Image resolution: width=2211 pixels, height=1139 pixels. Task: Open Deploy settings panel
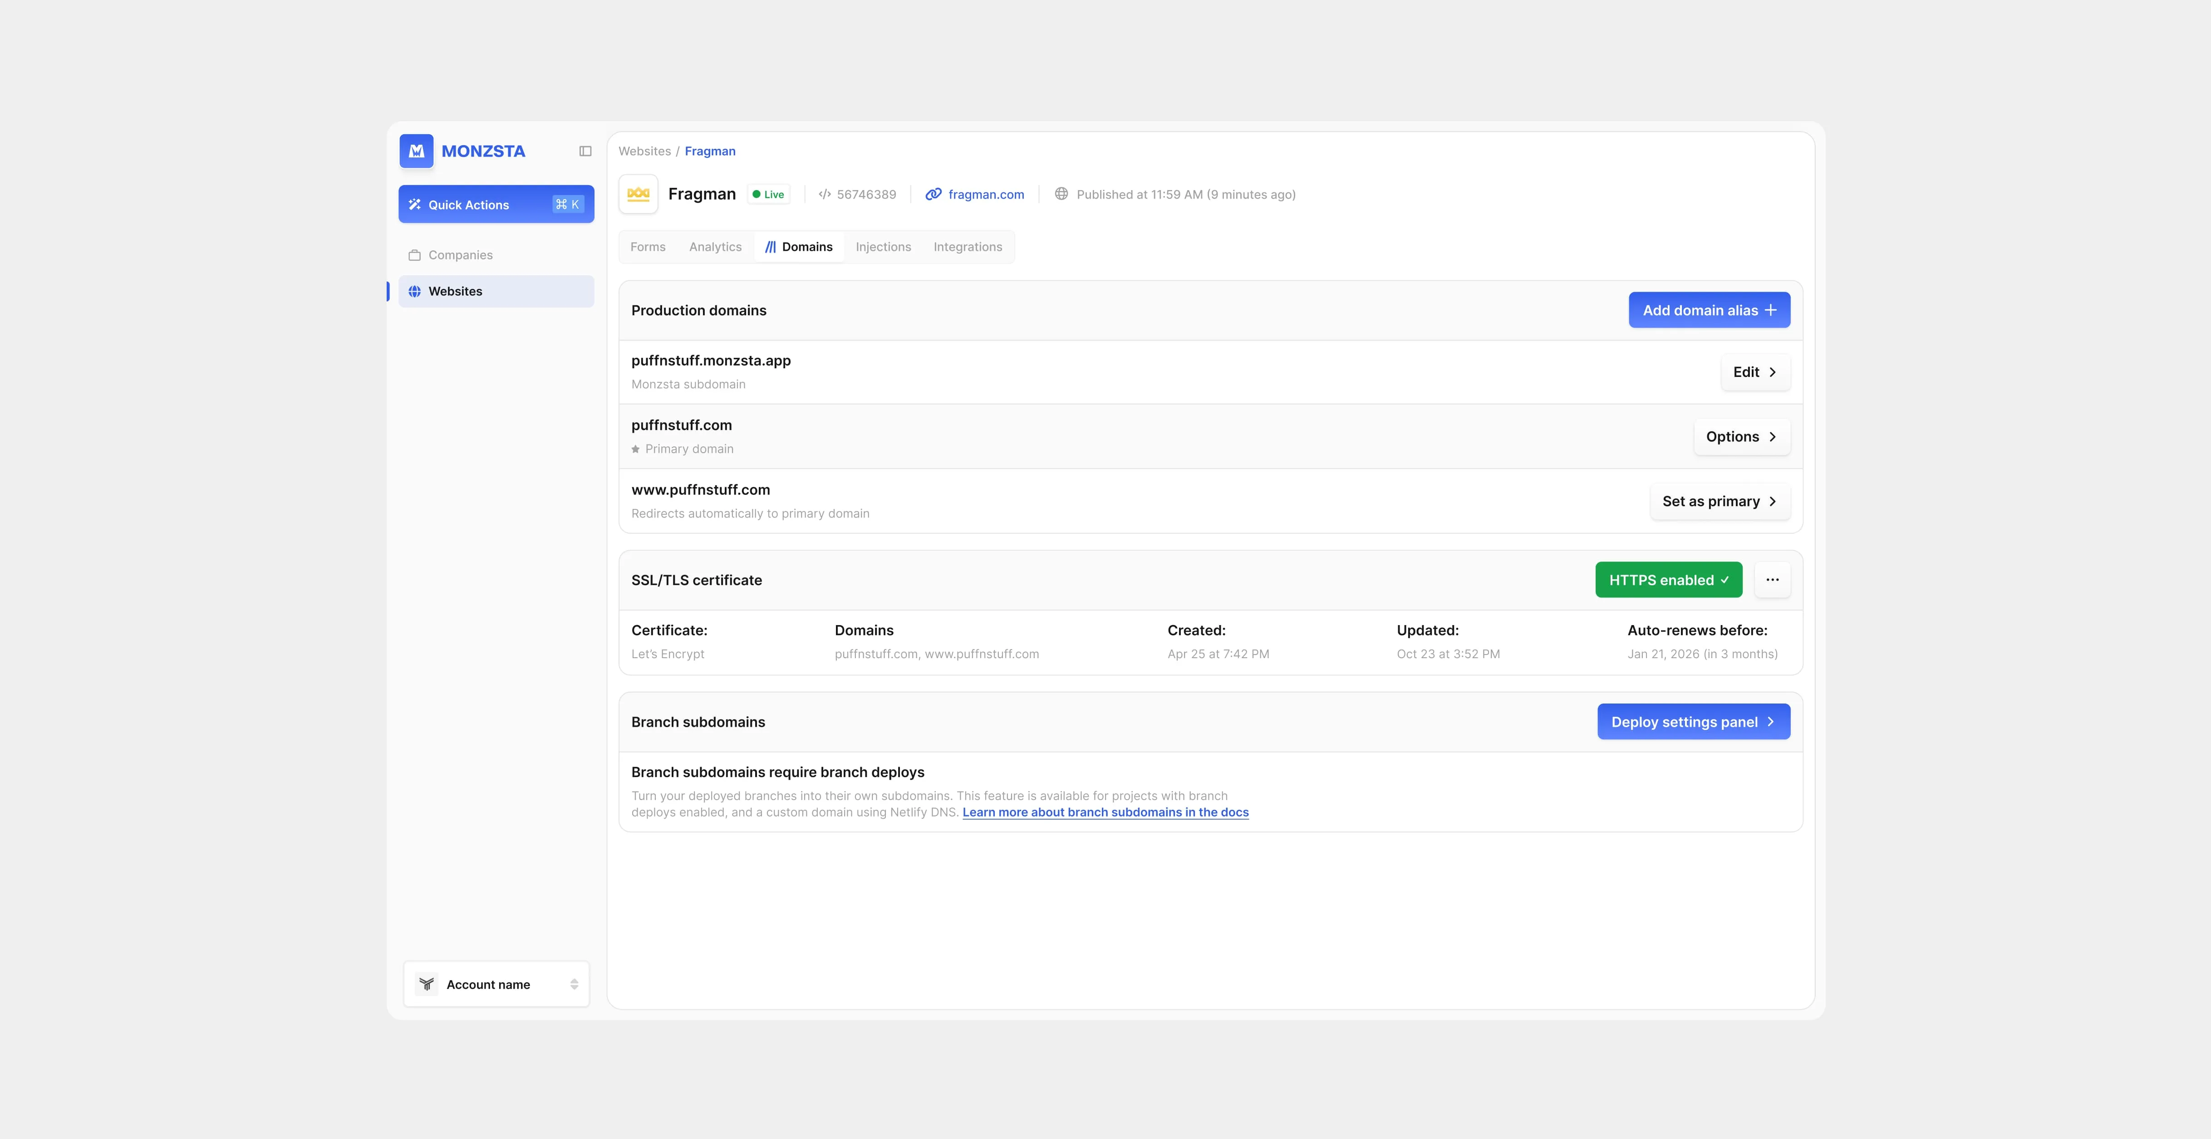tap(1693, 722)
